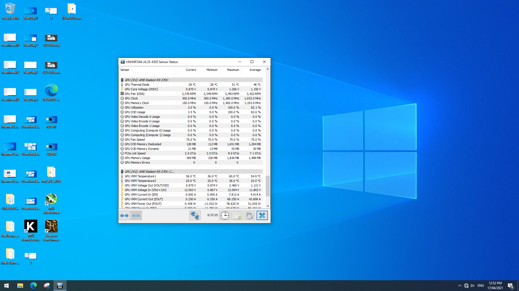Click the expand columns arrows button in HWiNFO
The height and width of the screenshot is (291, 519).
tap(124, 216)
